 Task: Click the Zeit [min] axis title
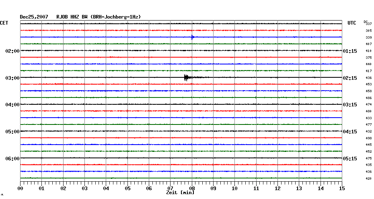point(180,193)
